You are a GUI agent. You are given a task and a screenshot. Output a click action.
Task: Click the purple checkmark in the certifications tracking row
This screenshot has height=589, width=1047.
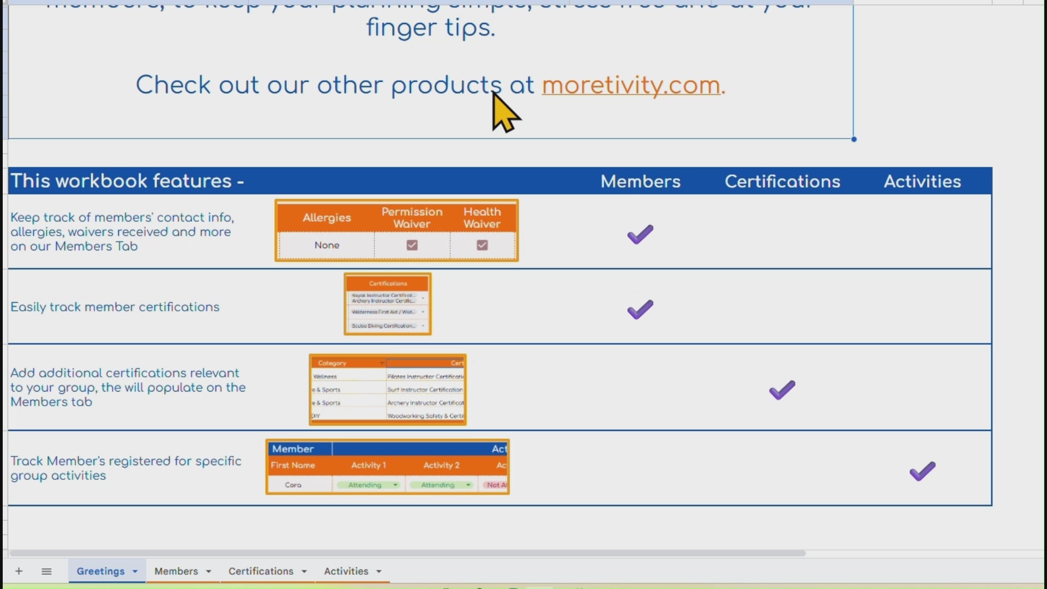tap(640, 309)
